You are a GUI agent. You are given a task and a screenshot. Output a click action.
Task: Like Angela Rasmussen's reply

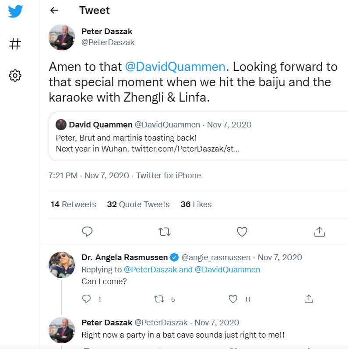pyautogui.click(x=233, y=299)
